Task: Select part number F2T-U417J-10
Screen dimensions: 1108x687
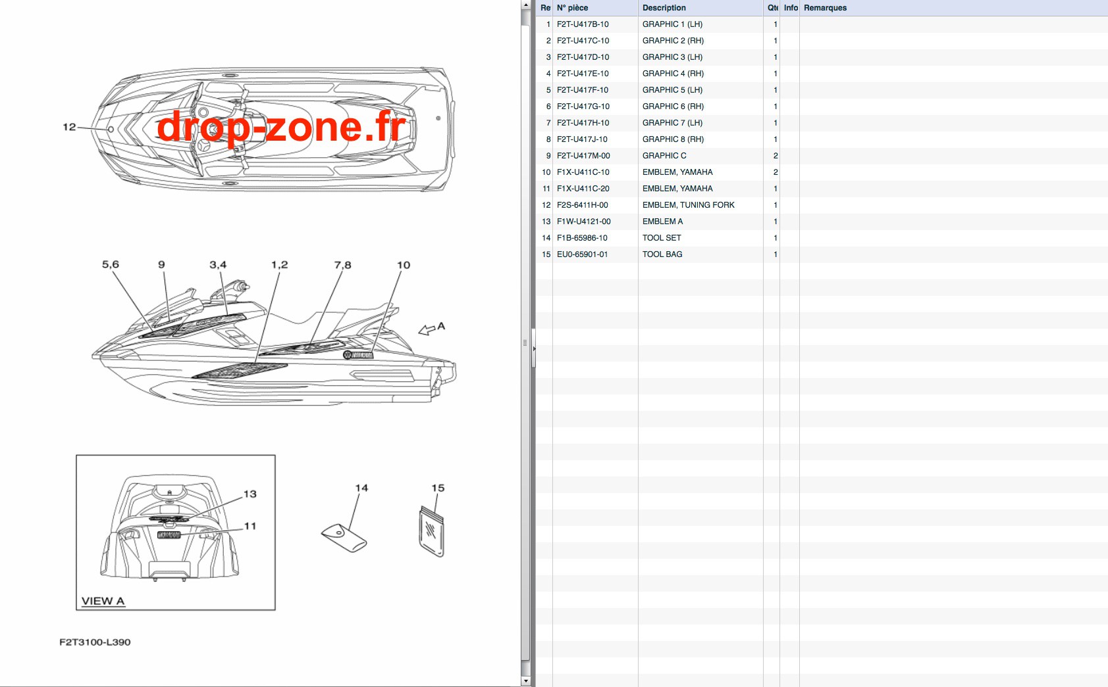Action: (582, 139)
